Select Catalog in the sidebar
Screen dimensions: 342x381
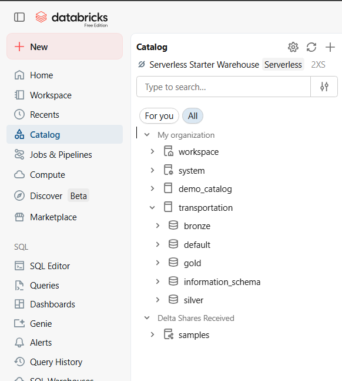tap(65, 134)
